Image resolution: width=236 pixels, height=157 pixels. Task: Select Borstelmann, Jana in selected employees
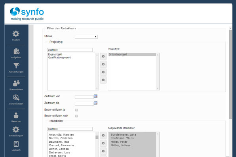coord(124,134)
